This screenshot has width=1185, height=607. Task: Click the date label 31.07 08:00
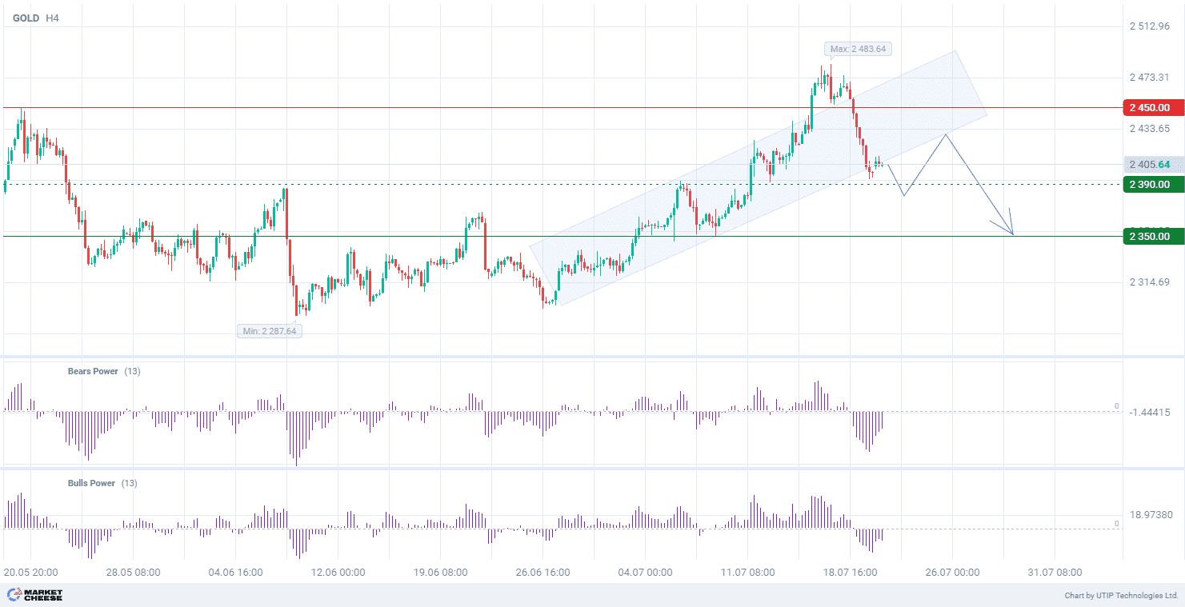tap(1055, 573)
